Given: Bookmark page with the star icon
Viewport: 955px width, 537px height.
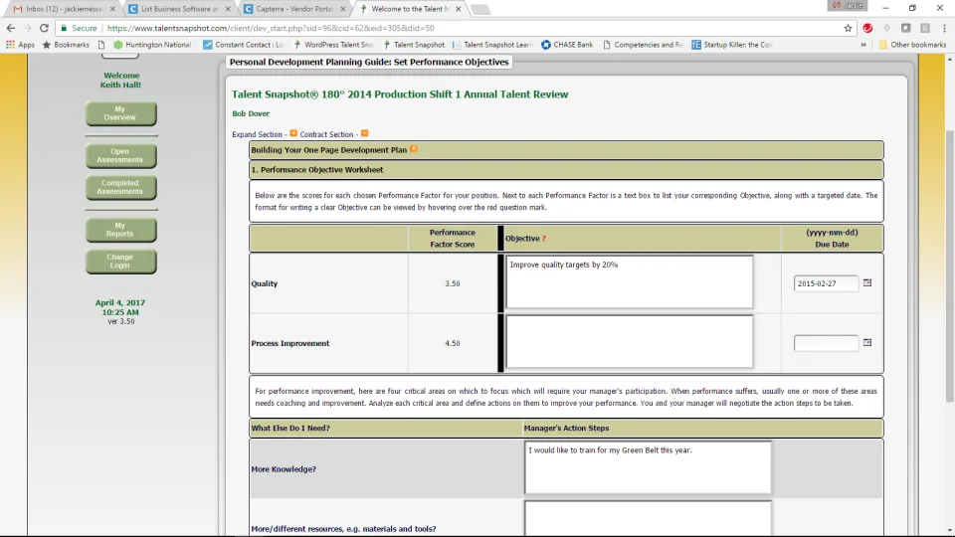Looking at the screenshot, I should [x=848, y=28].
